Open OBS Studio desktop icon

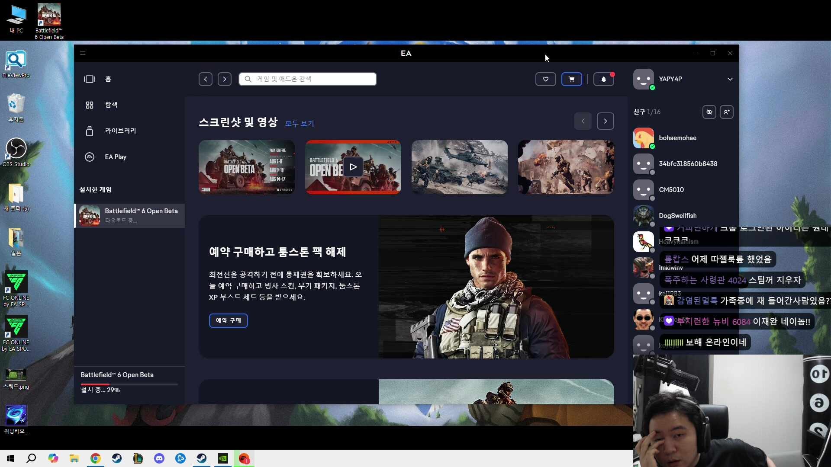point(16,152)
